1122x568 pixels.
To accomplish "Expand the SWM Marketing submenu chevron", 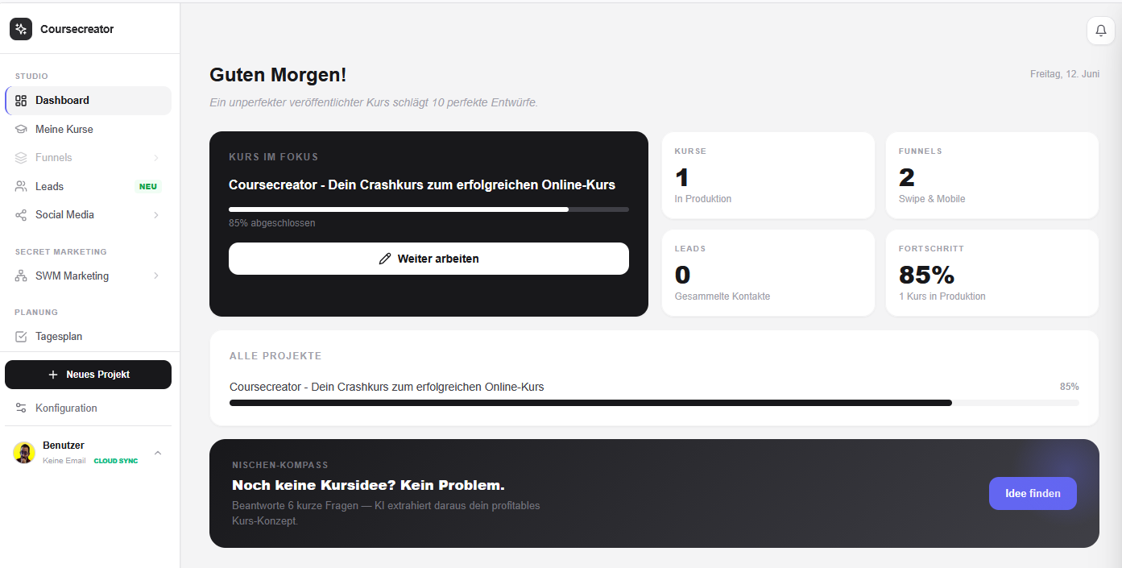I will click(156, 276).
